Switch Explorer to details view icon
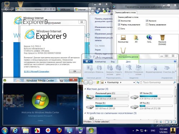 point(157,121)
